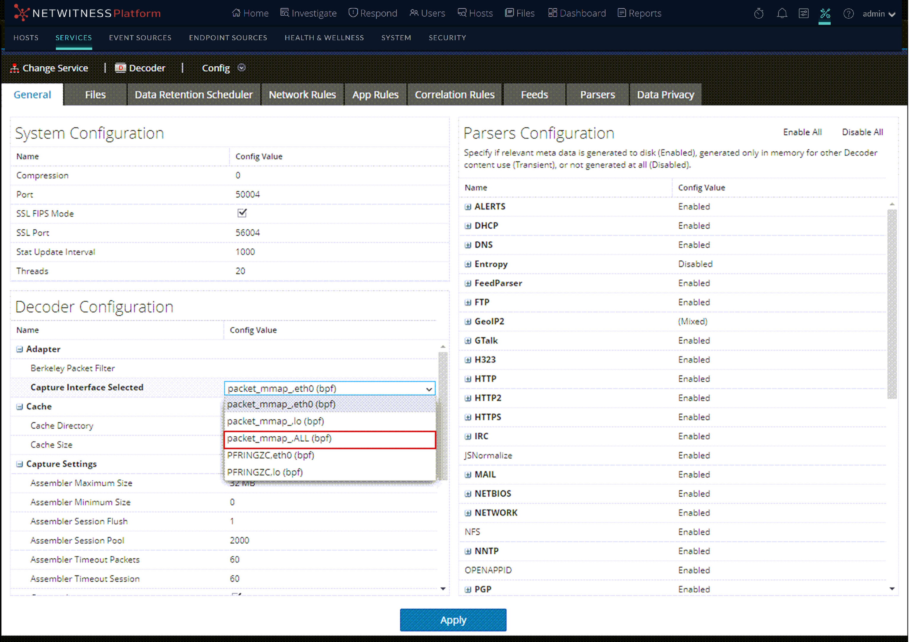Click the Apply button
The height and width of the screenshot is (642, 909).
click(453, 620)
